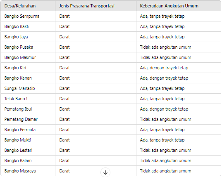Select the Bangko Lestari cell
The height and width of the screenshot is (177, 222).
click(x=28, y=150)
